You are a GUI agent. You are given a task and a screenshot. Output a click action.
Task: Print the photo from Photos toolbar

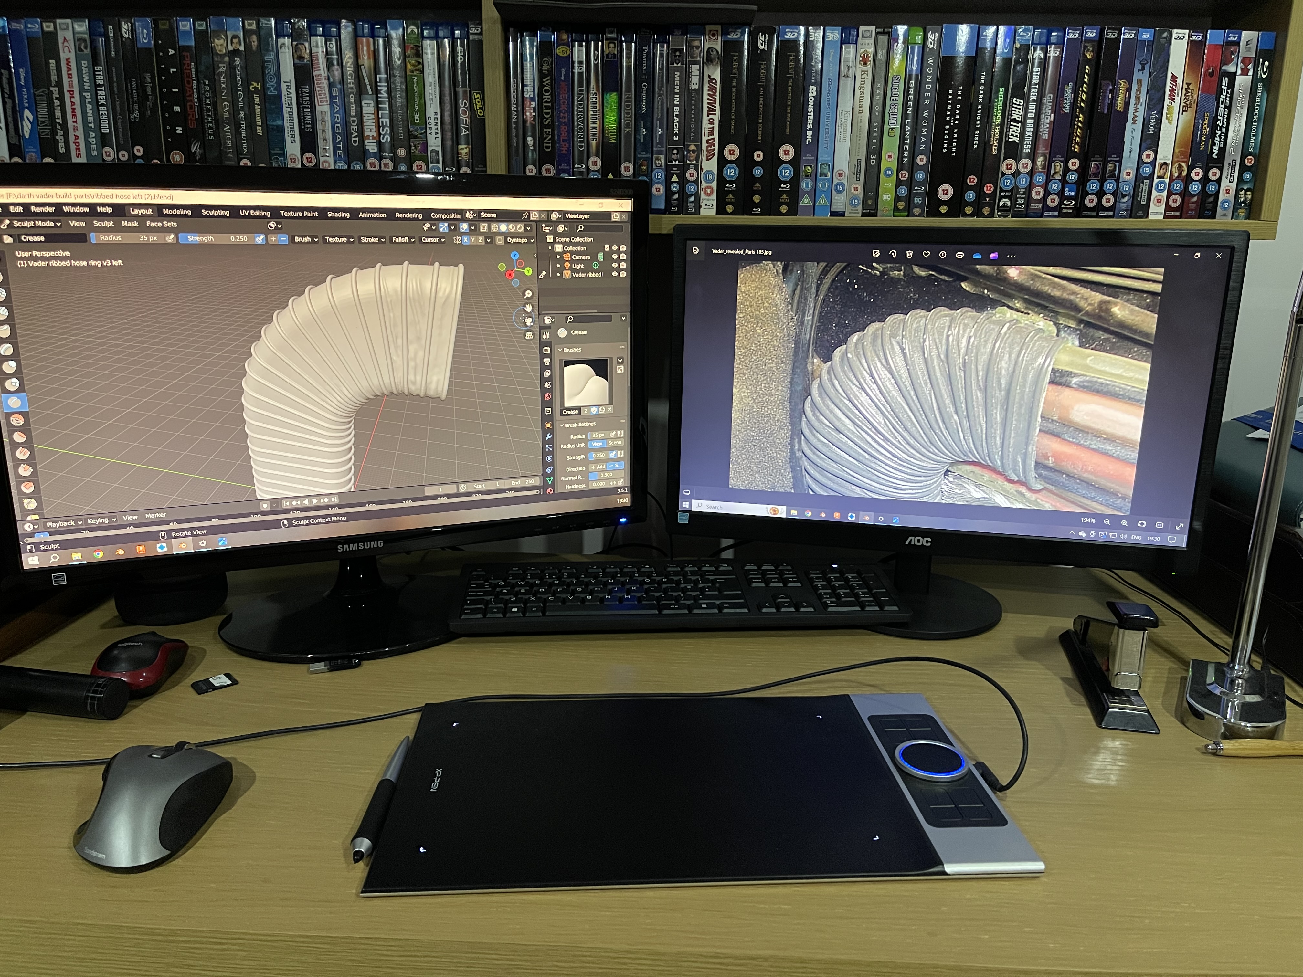coord(959,255)
